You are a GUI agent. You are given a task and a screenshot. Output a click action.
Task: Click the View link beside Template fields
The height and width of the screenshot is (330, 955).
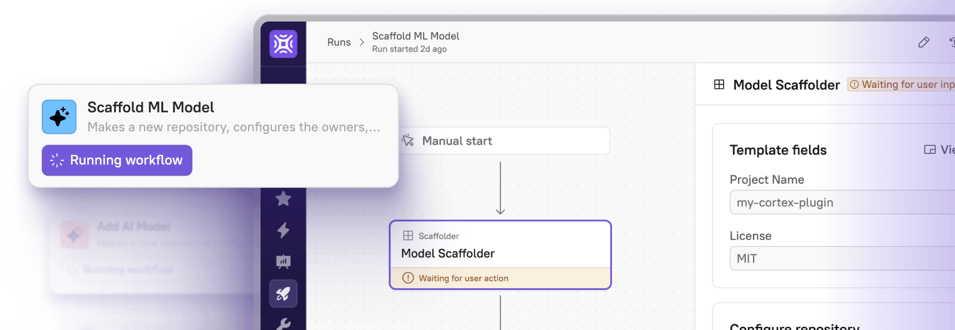point(939,149)
